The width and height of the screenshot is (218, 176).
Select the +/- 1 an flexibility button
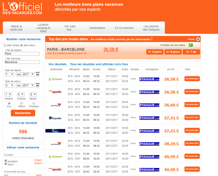tap(191, 52)
